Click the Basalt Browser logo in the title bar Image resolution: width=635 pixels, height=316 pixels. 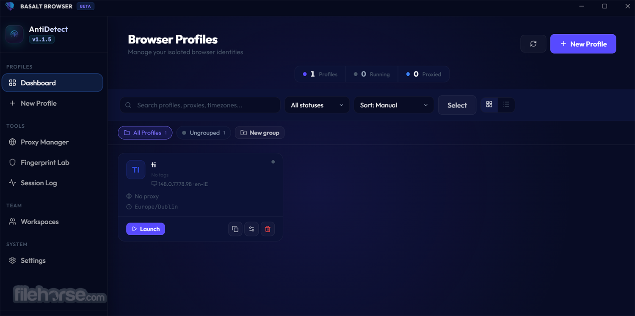point(10,6)
